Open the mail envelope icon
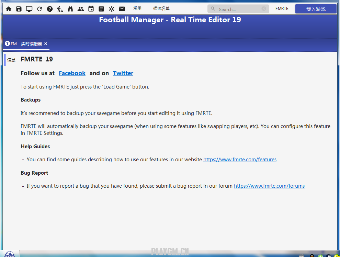340x257 pixels. click(x=122, y=9)
